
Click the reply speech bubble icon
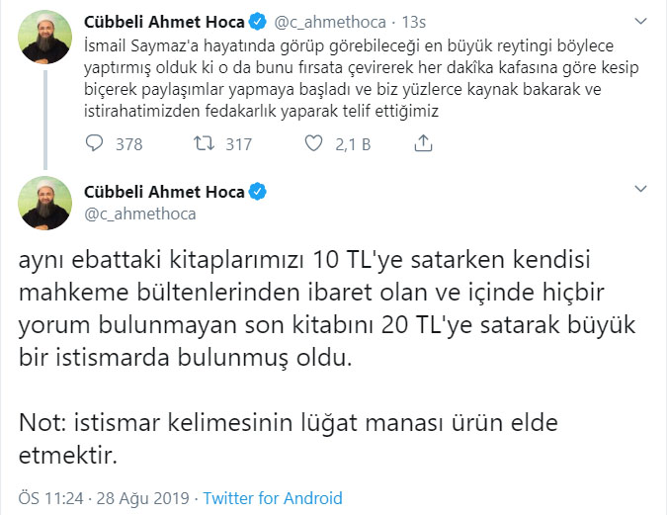click(95, 144)
